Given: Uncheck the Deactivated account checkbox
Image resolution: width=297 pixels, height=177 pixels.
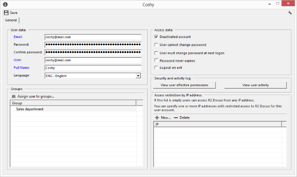Looking at the screenshot, I should click(x=156, y=37).
